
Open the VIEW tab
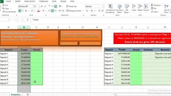click(x=72, y=1)
